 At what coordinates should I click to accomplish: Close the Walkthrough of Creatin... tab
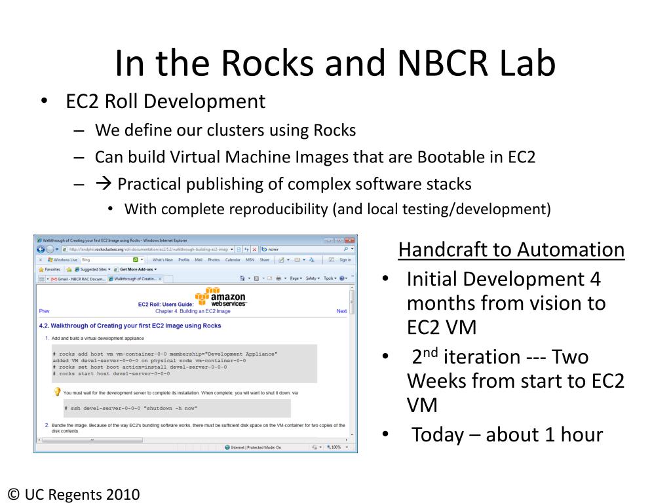coord(160,279)
